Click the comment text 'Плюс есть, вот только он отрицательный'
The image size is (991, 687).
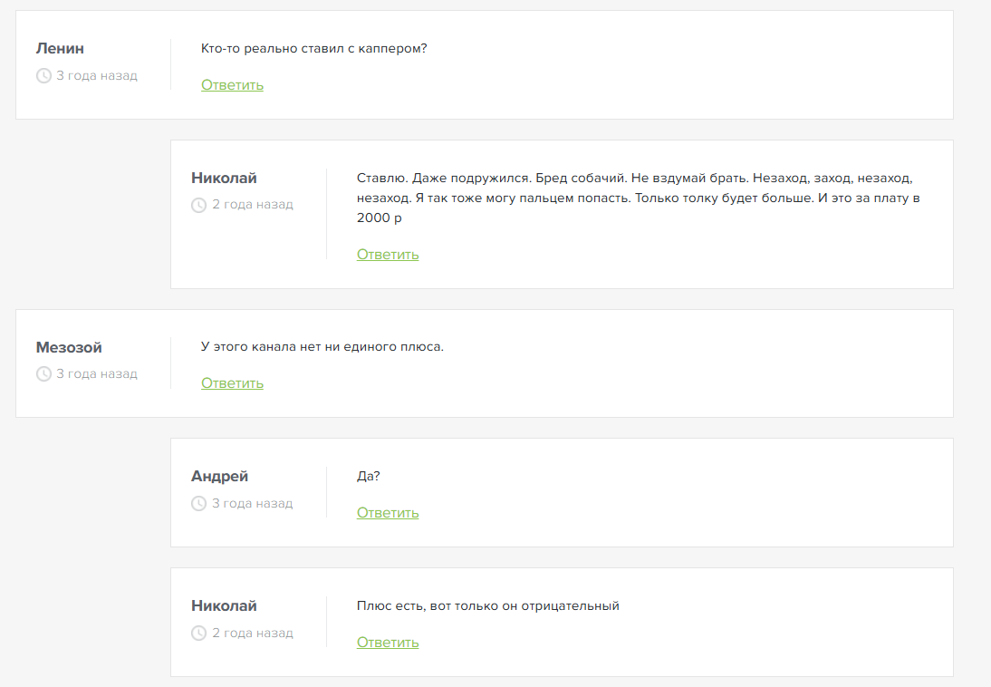tap(488, 606)
